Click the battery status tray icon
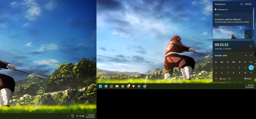Image resolution: width=256 pixels, height=119 pixels. [83, 116]
